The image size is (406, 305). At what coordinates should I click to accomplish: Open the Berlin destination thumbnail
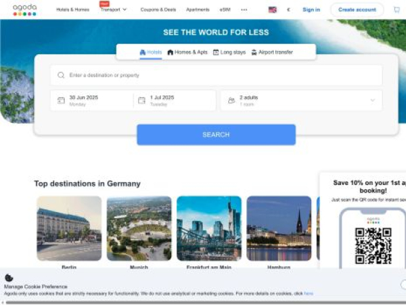click(x=69, y=228)
